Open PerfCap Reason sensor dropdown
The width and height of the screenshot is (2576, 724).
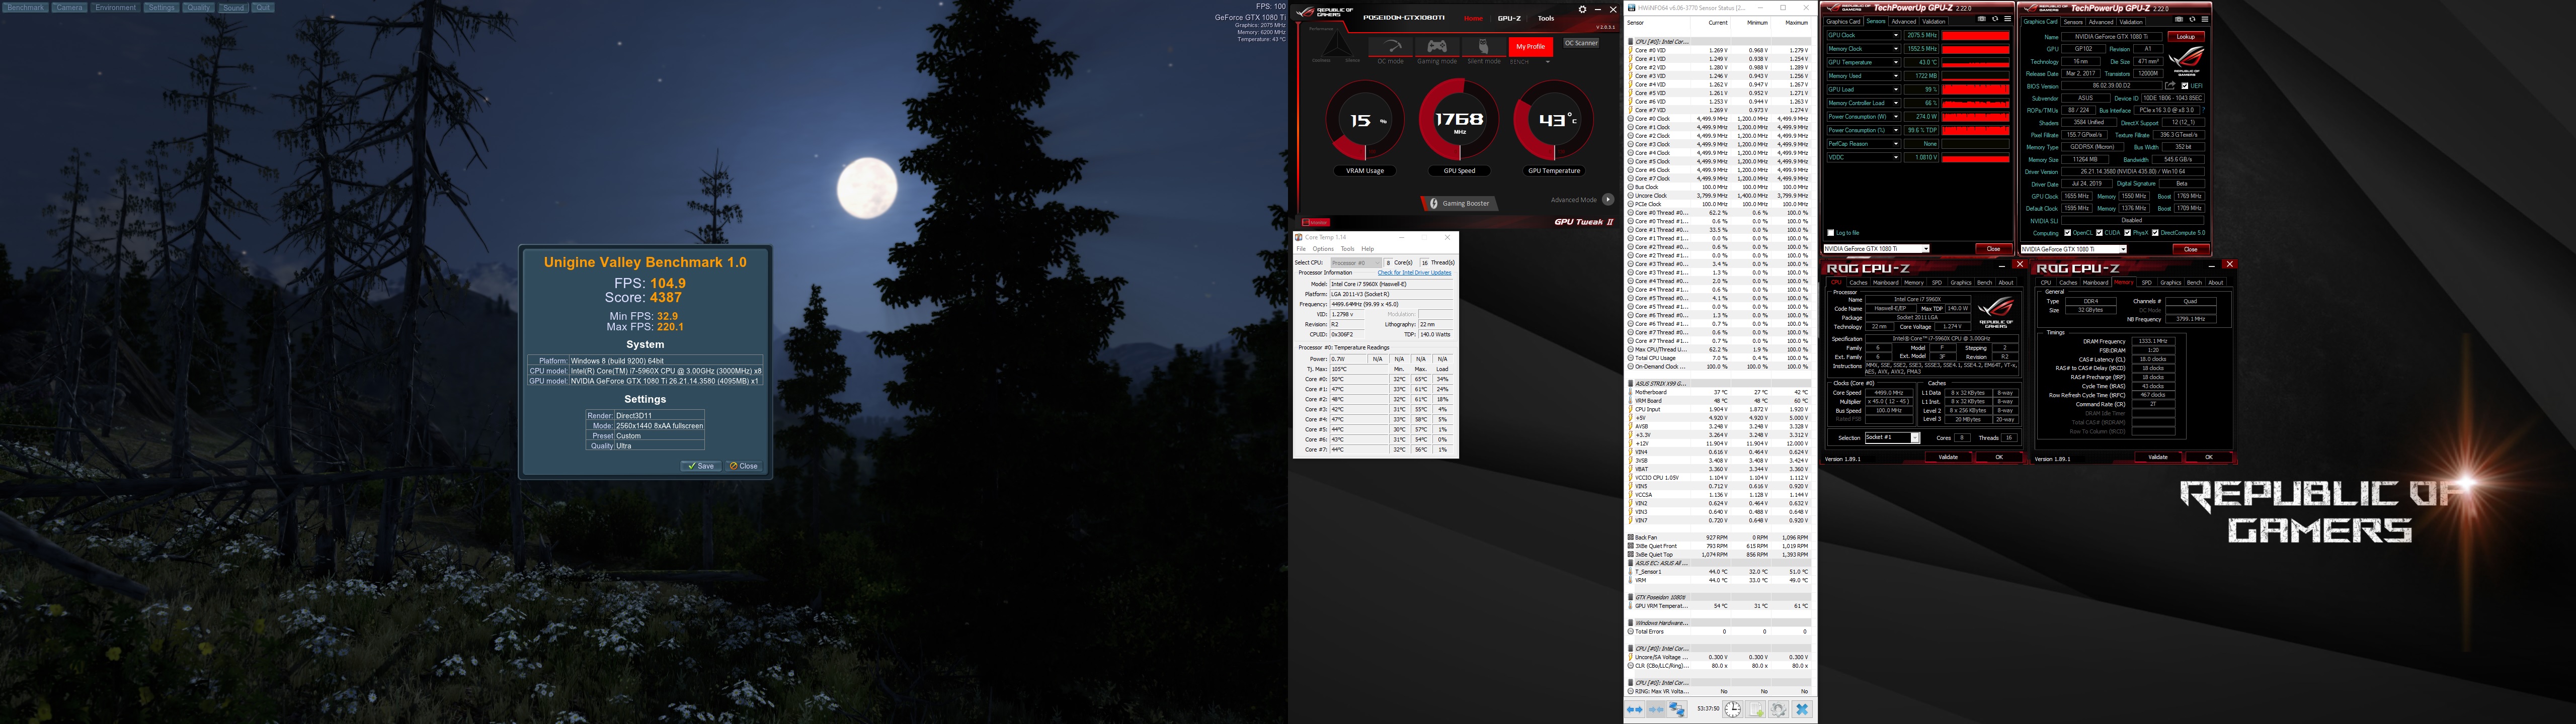click(x=1896, y=144)
